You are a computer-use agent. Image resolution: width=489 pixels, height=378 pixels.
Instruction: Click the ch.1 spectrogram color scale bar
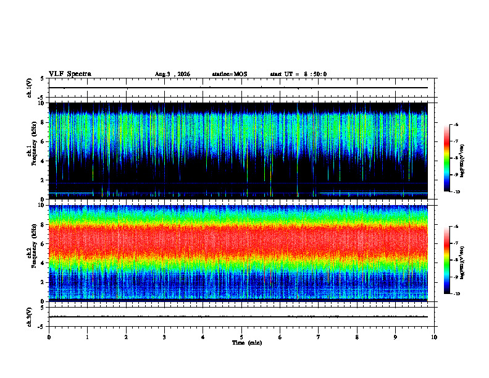click(447, 158)
